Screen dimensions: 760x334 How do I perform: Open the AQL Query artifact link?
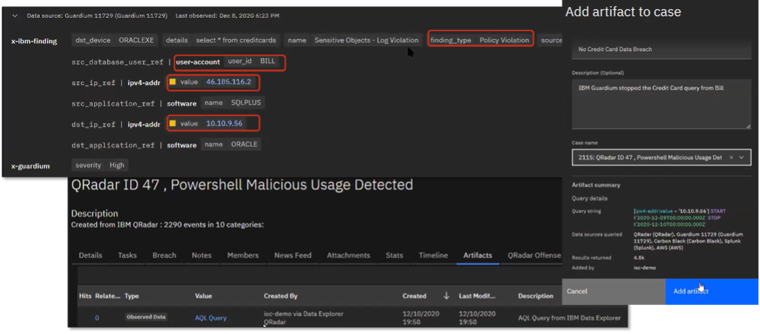tap(210, 318)
